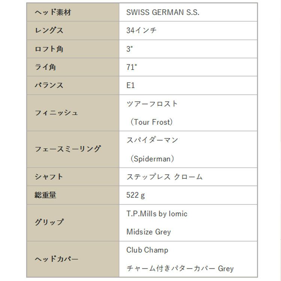Image resolution: width=281 pixels, height=281 pixels.
Task: Select the T.P.Mills by Iomic text
Action: click(x=157, y=214)
